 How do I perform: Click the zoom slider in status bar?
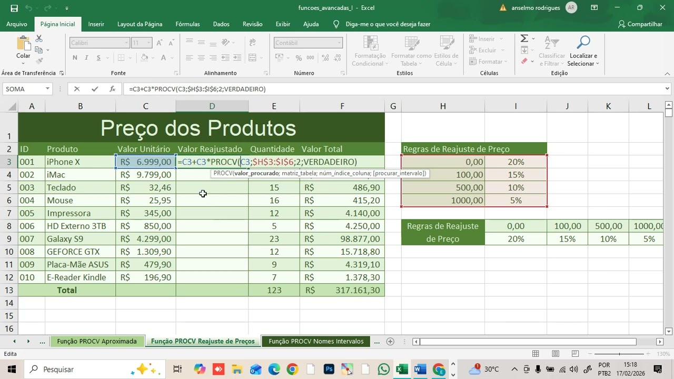pyautogui.click(x=619, y=354)
